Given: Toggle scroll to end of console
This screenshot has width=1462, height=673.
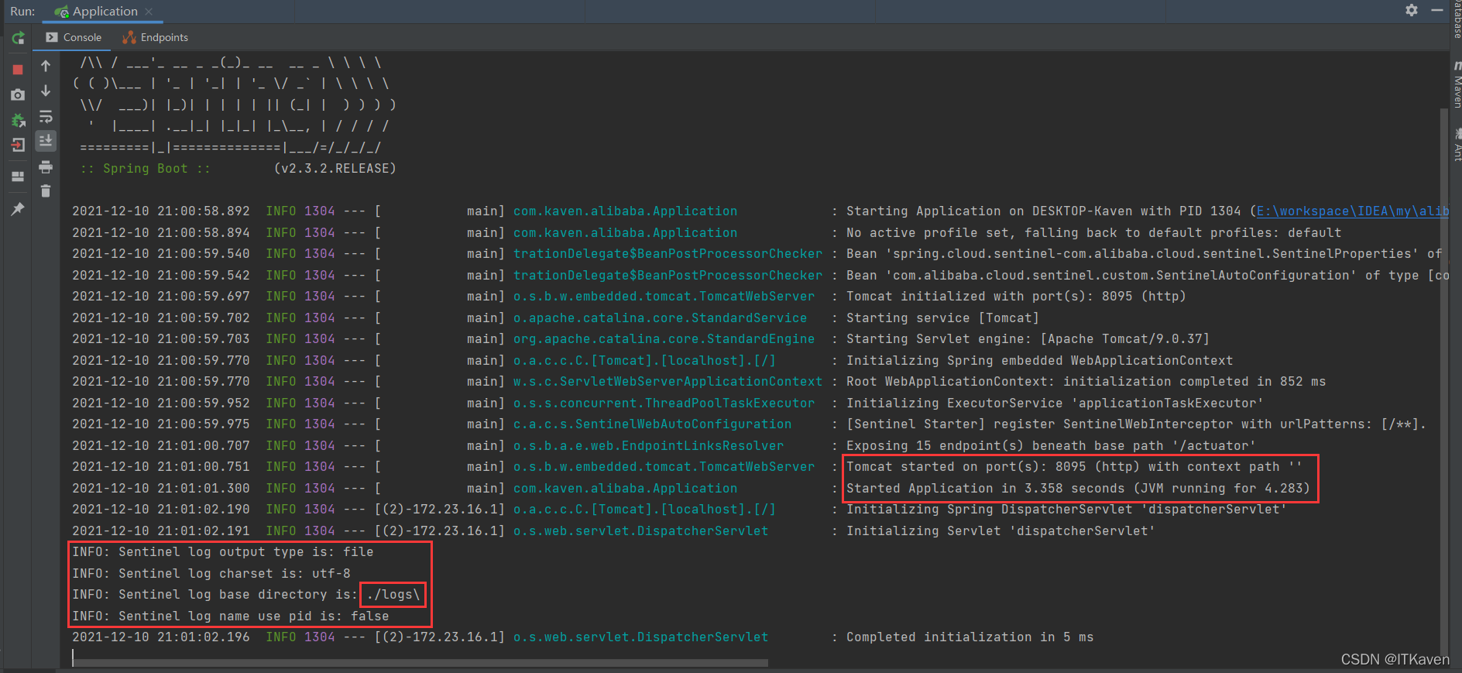Looking at the screenshot, I should pos(46,141).
